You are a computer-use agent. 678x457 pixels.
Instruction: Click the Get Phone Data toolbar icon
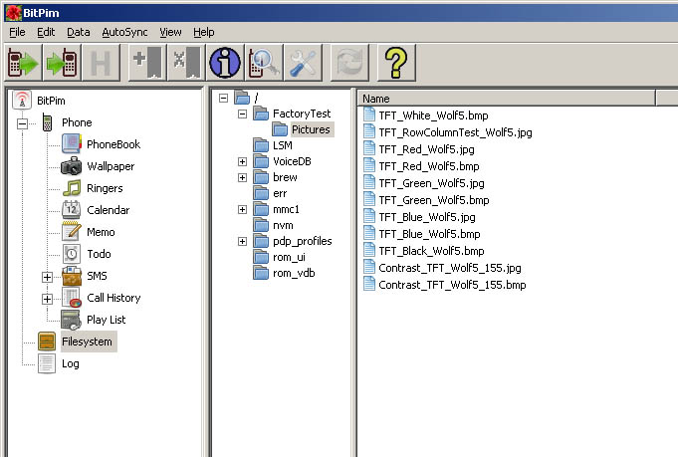[23, 63]
